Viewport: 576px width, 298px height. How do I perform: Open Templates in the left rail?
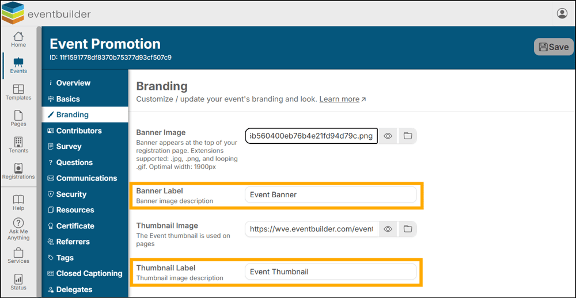pyautogui.click(x=18, y=93)
